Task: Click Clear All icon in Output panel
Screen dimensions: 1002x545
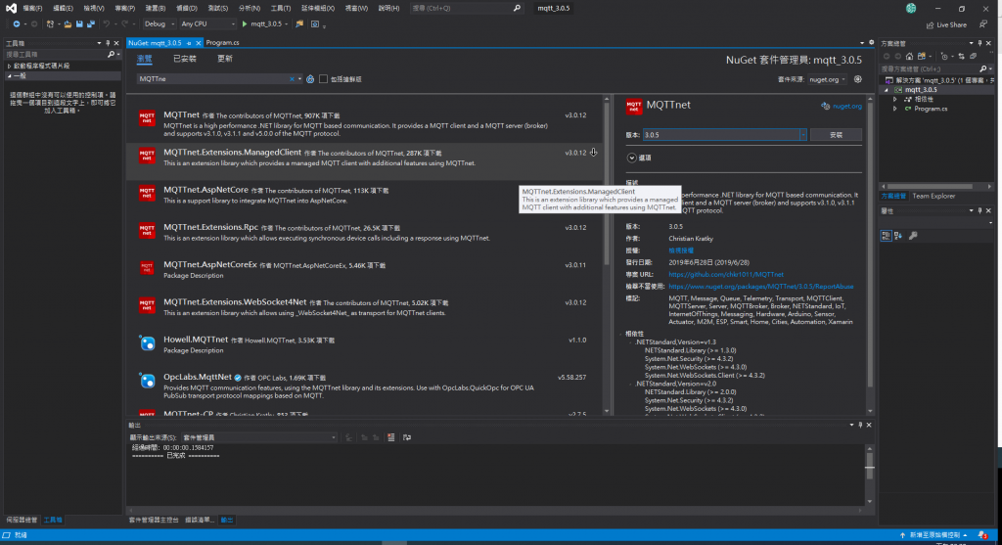Action: tap(391, 437)
